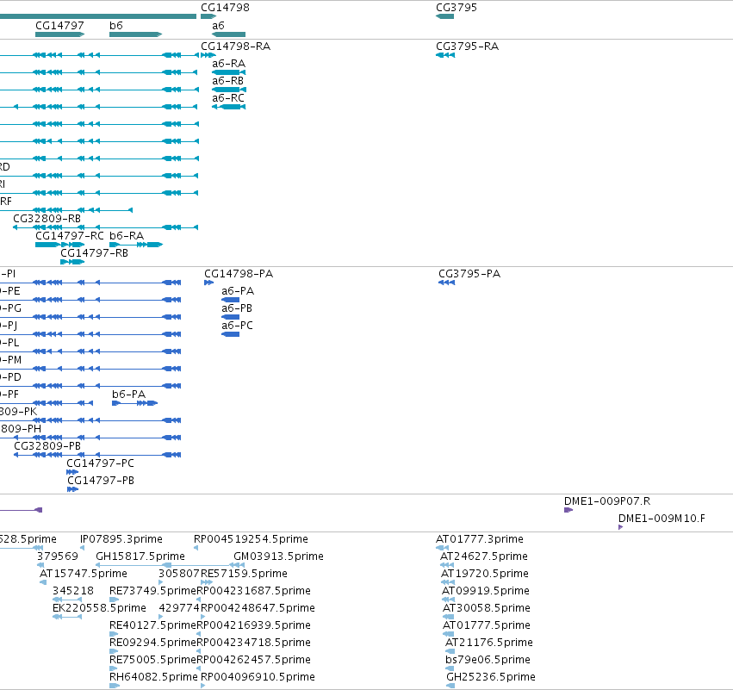Click the CG32809-RB transcript label
This screenshot has height=690, width=733.
(x=47, y=219)
